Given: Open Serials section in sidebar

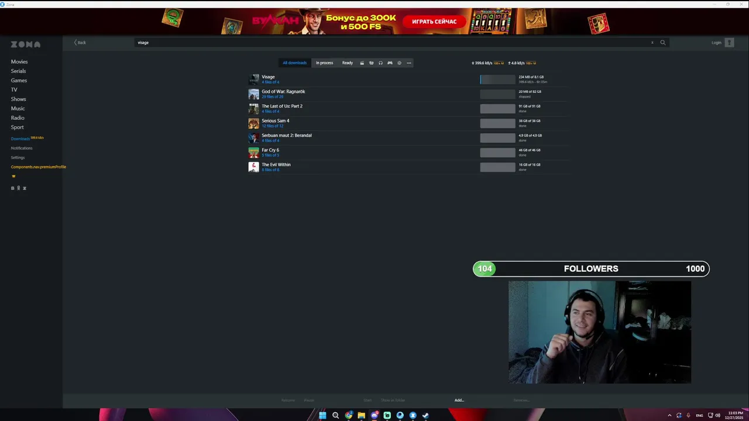Looking at the screenshot, I should point(18,71).
